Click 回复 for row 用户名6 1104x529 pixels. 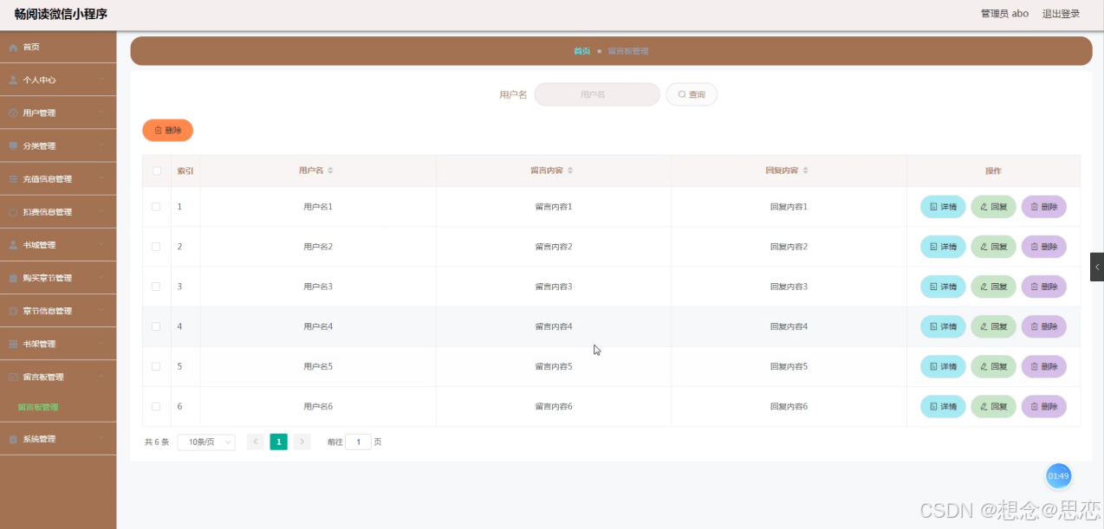pyautogui.click(x=993, y=406)
